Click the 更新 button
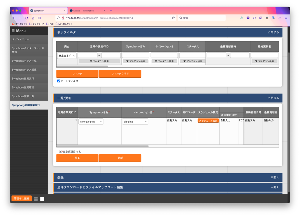Image resolution: width=300 pixels, height=216 pixels. 120,158
